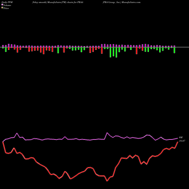Click the '(3day smooth) MunafaSutra(TM) charts for PRAA' heading
This screenshot has width=189, height=189.
[57, 2]
